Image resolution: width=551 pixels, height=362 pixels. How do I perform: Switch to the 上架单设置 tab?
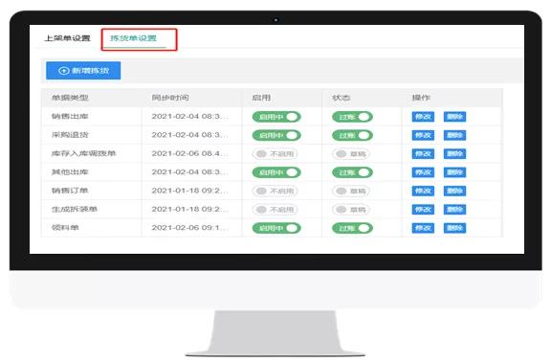pyautogui.click(x=68, y=38)
